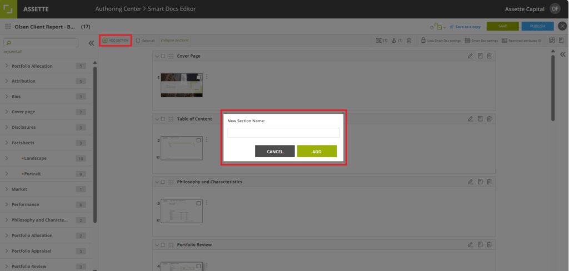The image size is (569, 271).
Task: Expand the Attribution category
Action: pyautogui.click(x=7, y=81)
